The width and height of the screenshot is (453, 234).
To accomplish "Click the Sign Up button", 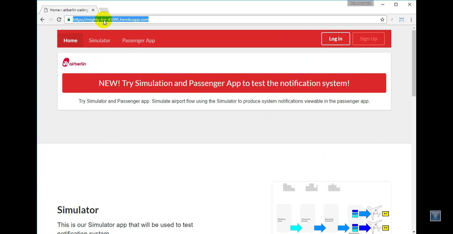I will tap(368, 39).
